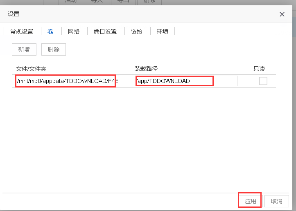The height and width of the screenshot is (211, 296).
Task: Enable the 只读 checkbox for the volume
Action: point(263,81)
